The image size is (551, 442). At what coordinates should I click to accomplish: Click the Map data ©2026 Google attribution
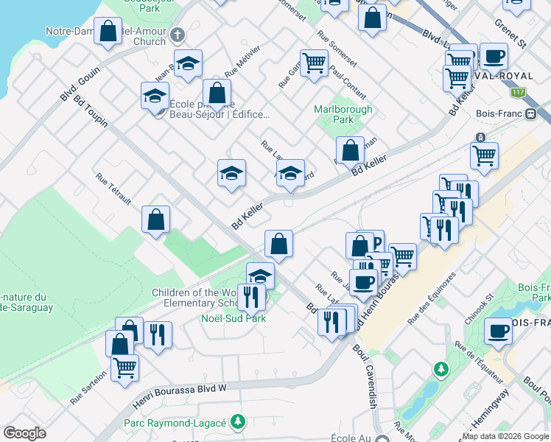(506, 436)
